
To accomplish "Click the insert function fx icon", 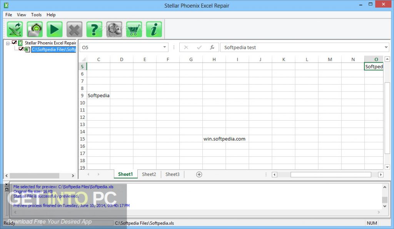I will click(212, 47).
